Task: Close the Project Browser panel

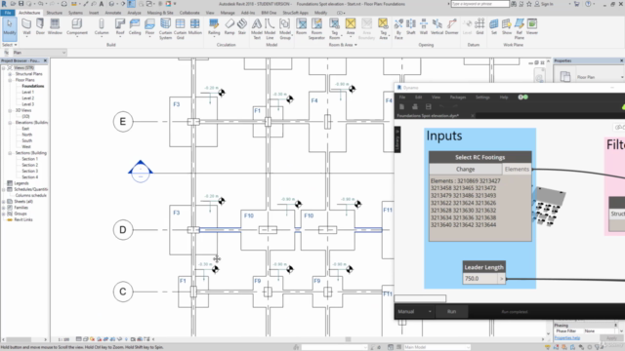Action: (x=45, y=60)
